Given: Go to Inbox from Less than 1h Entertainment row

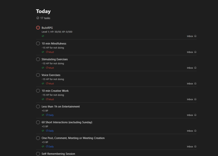Looking at the screenshot, I should (192, 115).
